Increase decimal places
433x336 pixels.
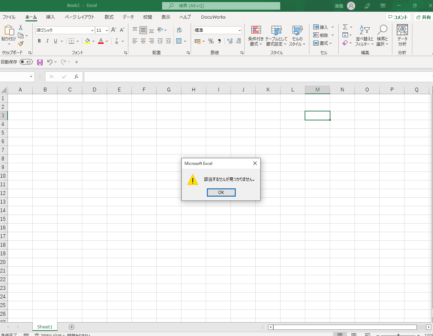point(230,41)
